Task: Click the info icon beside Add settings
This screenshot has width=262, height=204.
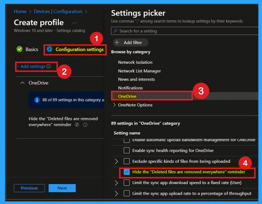Action: point(49,66)
